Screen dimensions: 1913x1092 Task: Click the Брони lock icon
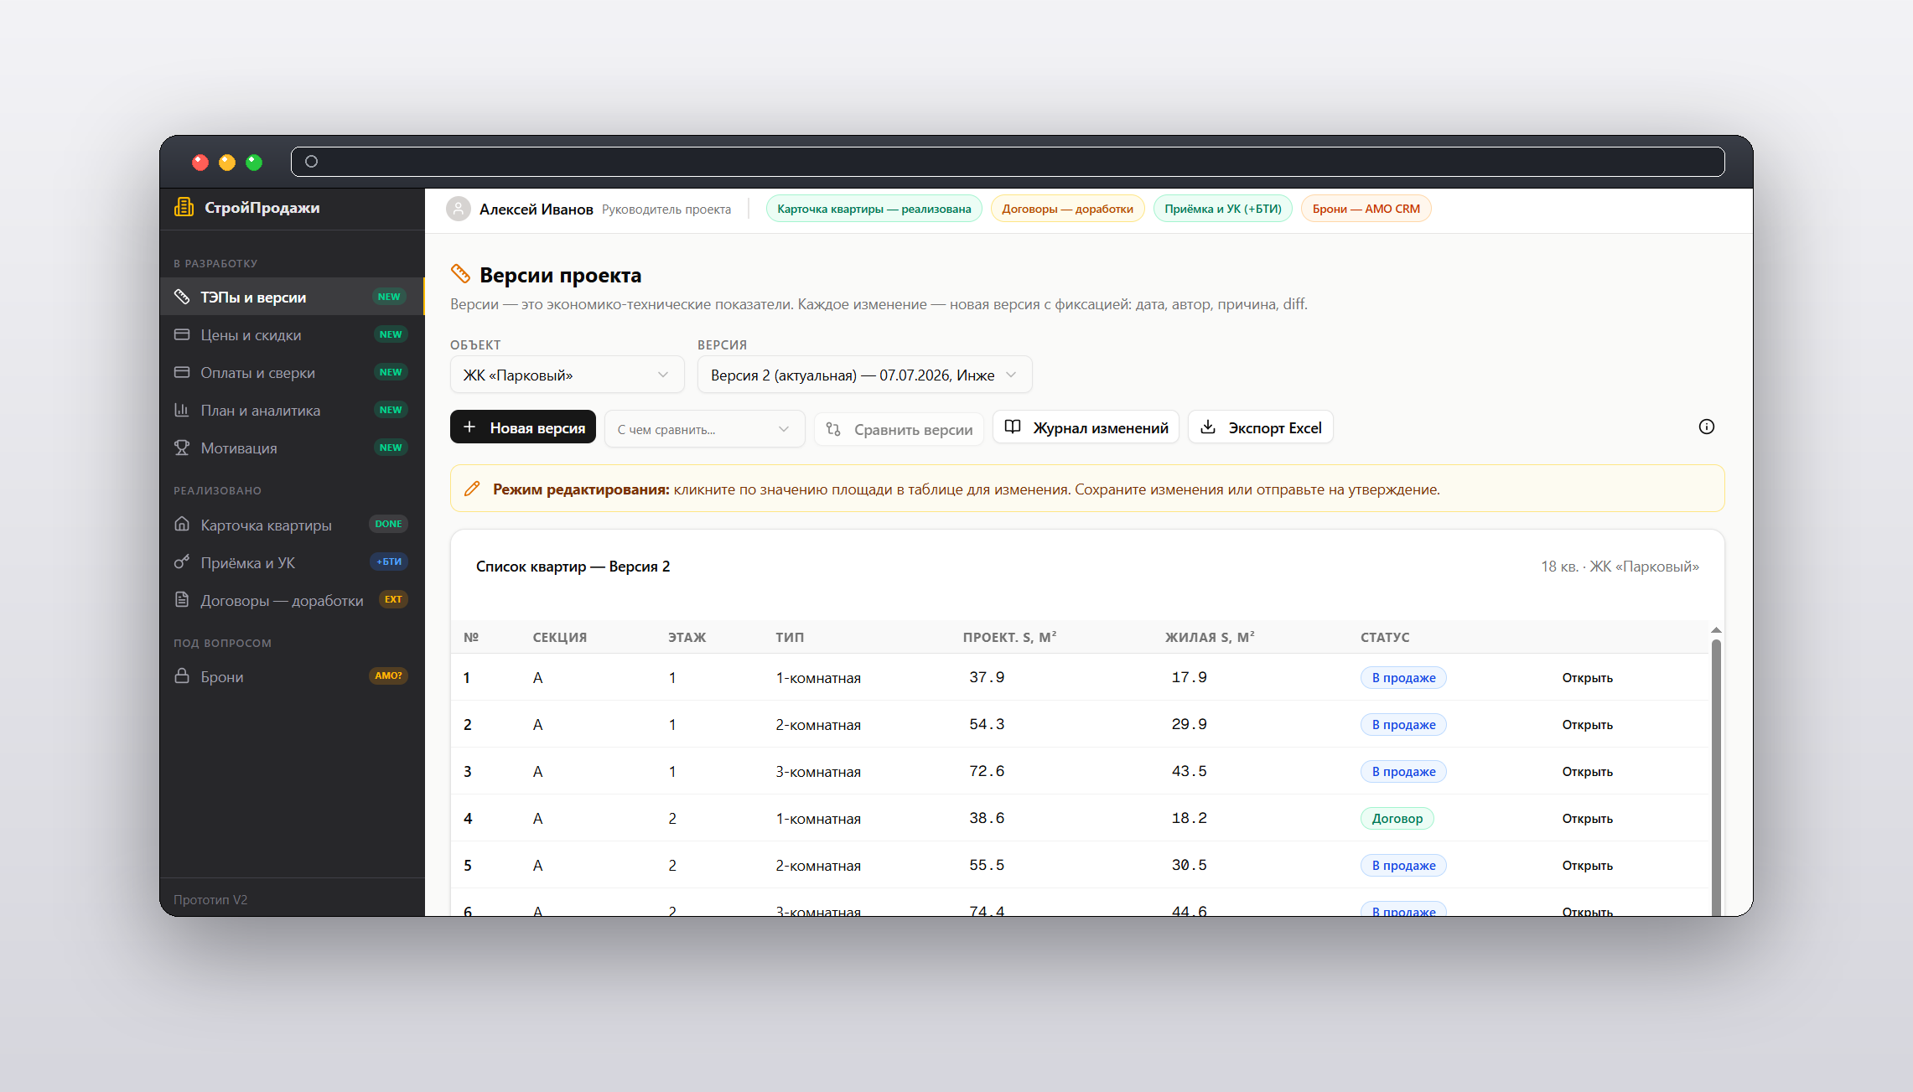pos(182,675)
